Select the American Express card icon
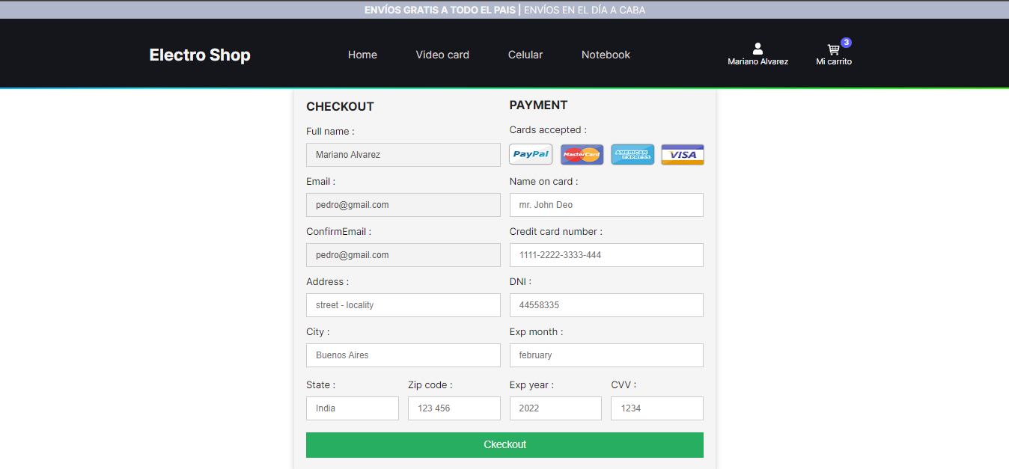This screenshot has height=469, width=1009. pos(632,154)
